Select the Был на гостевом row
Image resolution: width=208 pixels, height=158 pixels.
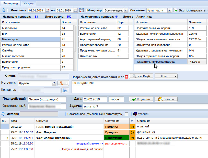[x=37, y=56]
